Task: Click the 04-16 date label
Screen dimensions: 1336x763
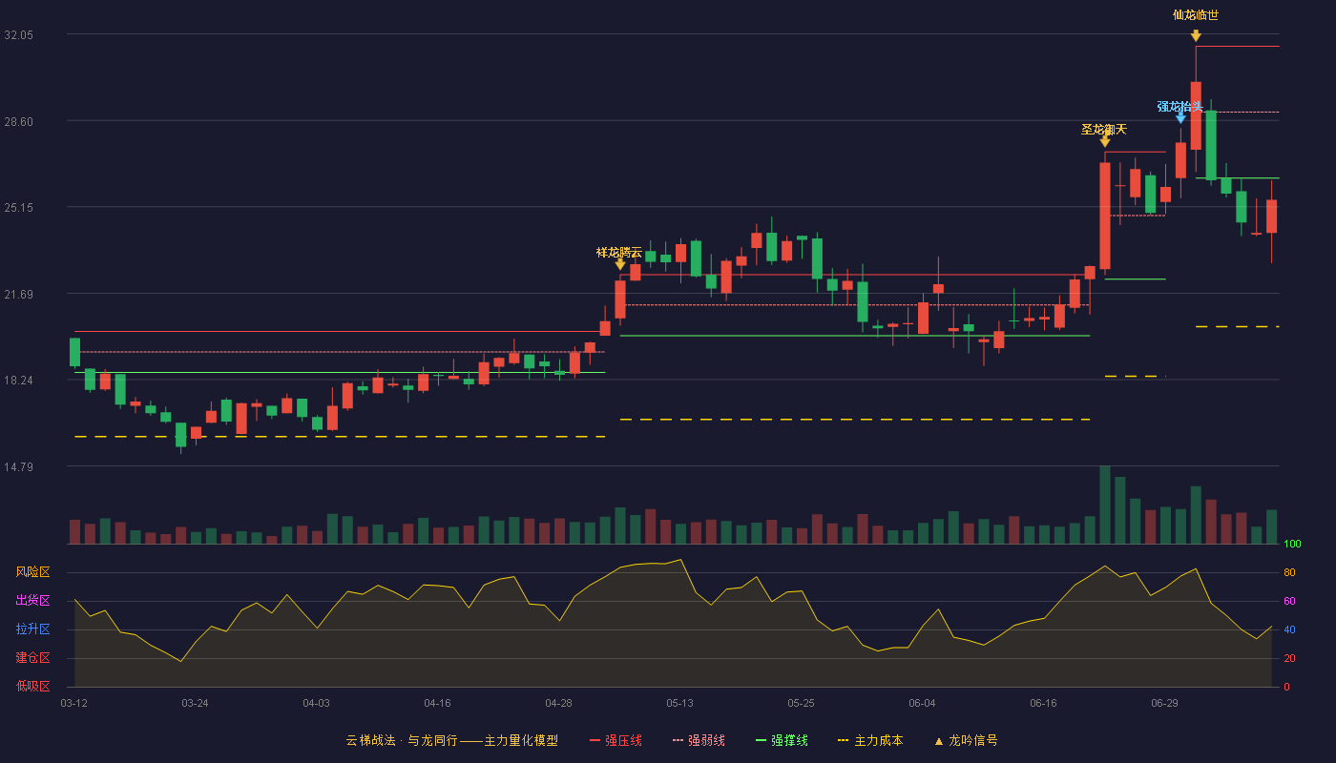Action: [x=437, y=703]
